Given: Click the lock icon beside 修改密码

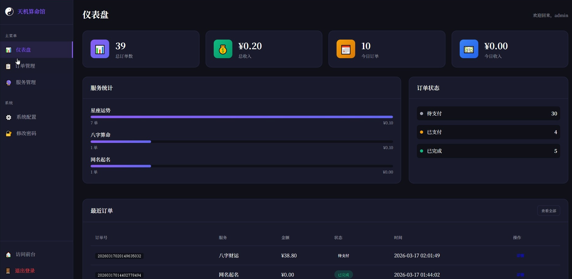Looking at the screenshot, I should pos(9,134).
